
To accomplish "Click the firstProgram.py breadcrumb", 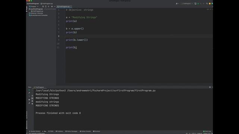I will pos(47,3).
